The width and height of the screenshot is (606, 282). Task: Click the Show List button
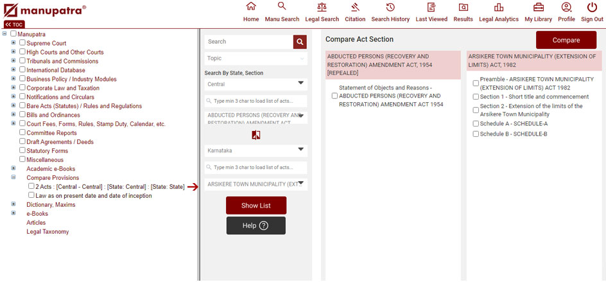tap(255, 206)
